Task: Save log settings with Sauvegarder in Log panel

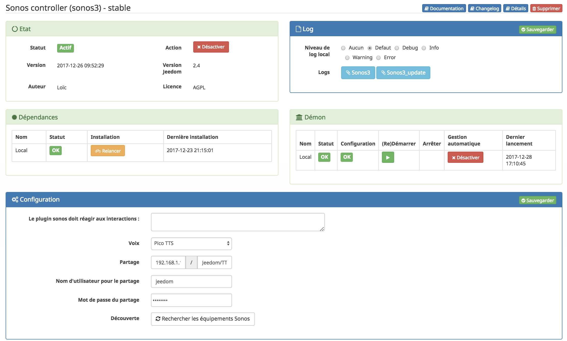Action: pyautogui.click(x=537, y=30)
